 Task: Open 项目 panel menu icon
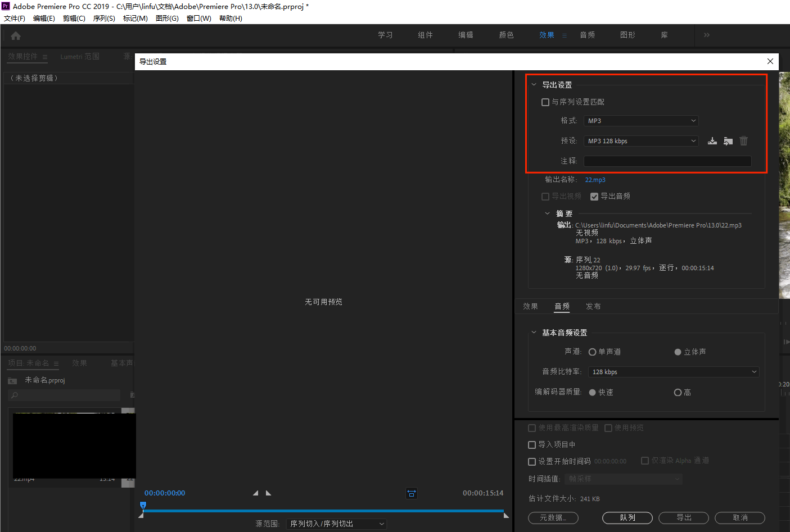click(x=56, y=363)
